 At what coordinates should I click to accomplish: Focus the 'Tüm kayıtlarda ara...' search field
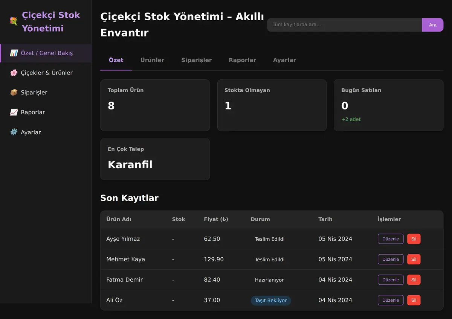tap(345, 25)
